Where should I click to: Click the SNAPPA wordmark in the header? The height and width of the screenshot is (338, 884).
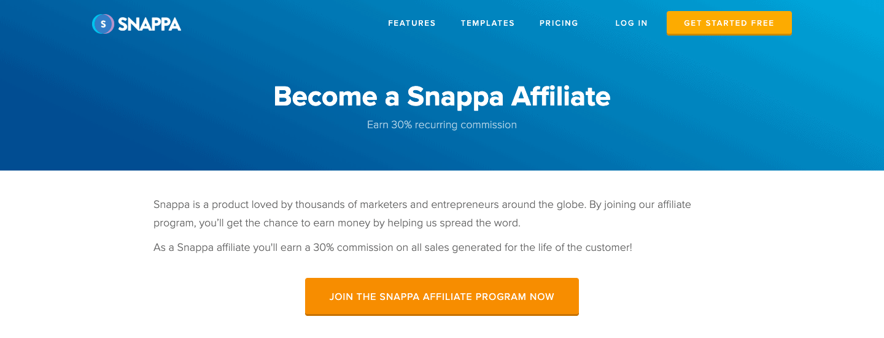coord(149,24)
